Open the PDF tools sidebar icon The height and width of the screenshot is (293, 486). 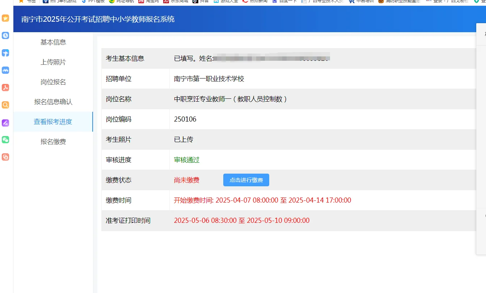pos(5,87)
